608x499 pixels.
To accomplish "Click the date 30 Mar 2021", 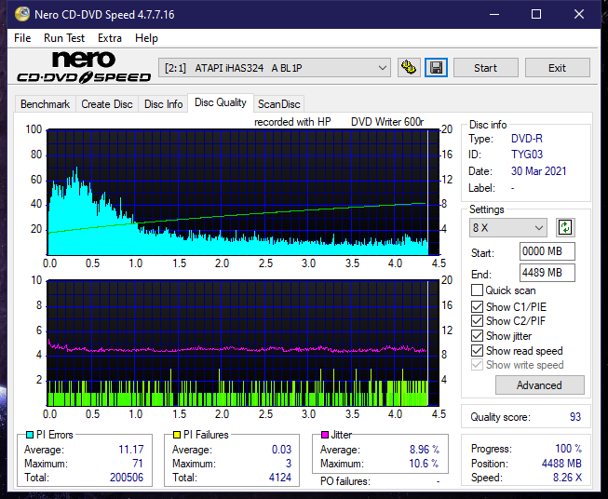I will pyautogui.click(x=538, y=171).
